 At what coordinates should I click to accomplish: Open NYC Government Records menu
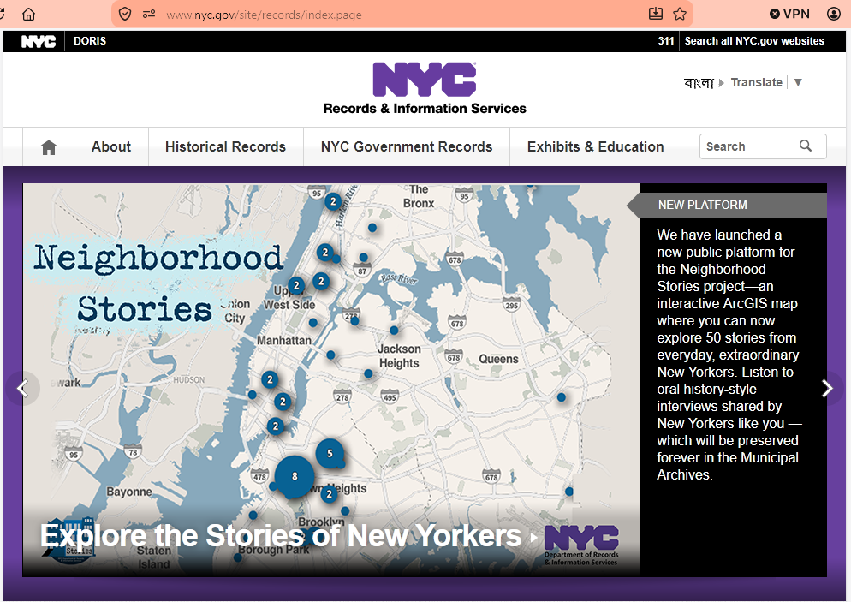(407, 147)
